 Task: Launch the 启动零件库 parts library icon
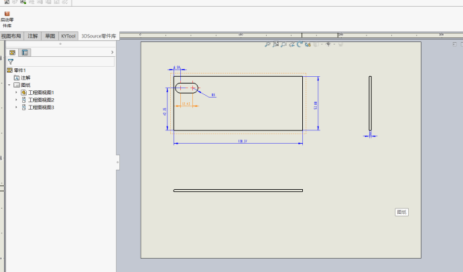click(x=7, y=19)
